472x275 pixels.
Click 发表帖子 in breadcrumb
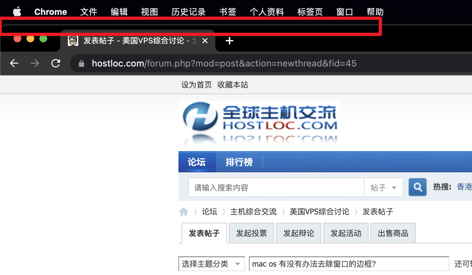pyautogui.click(x=378, y=212)
